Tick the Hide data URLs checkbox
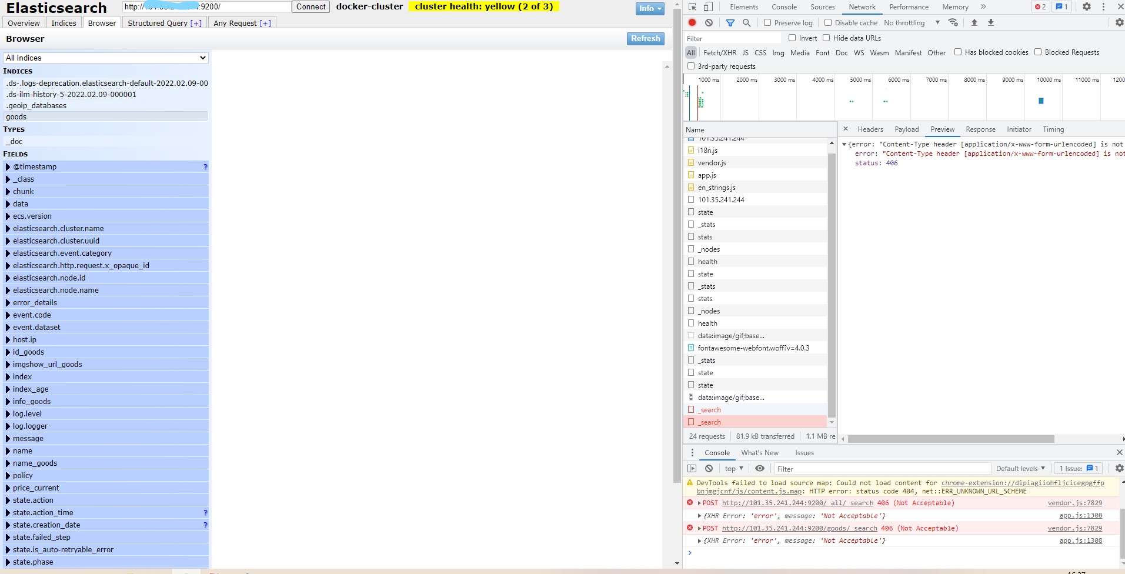Image resolution: width=1125 pixels, height=574 pixels. (826, 38)
